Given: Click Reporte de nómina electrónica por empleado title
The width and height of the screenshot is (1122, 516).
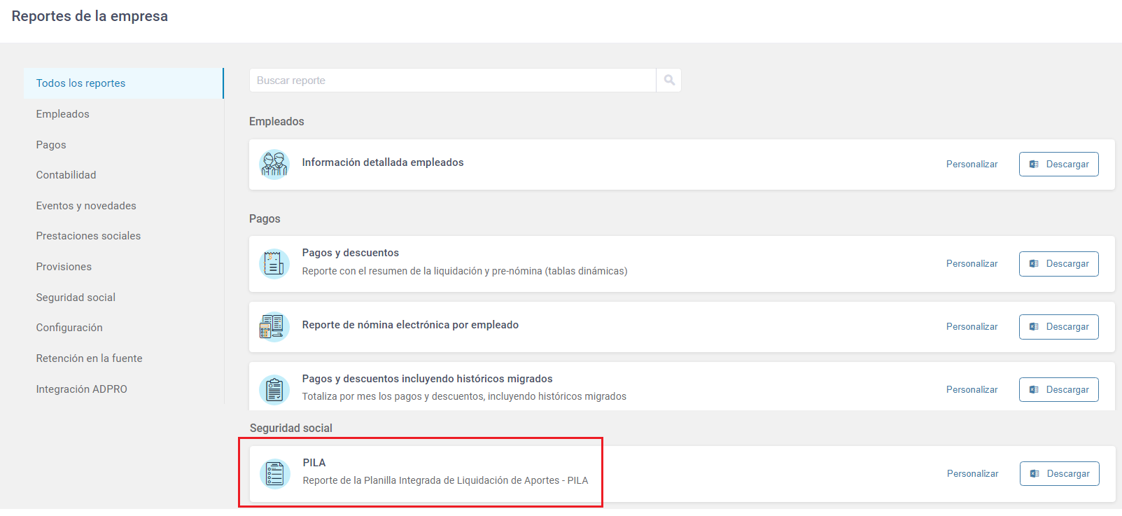Looking at the screenshot, I should 410,325.
